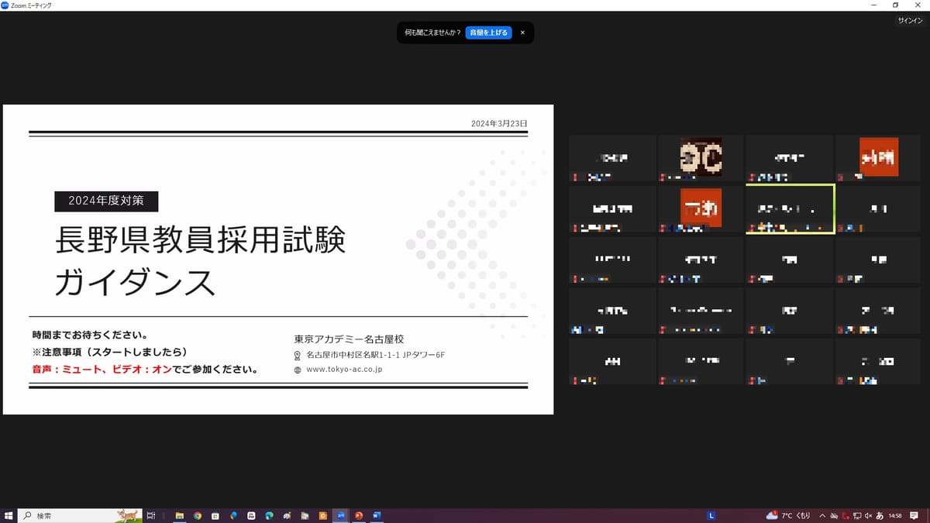This screenshot has height=523, width=930.
Task: Open Task View on the taskbar
Action: click(151, 515)
